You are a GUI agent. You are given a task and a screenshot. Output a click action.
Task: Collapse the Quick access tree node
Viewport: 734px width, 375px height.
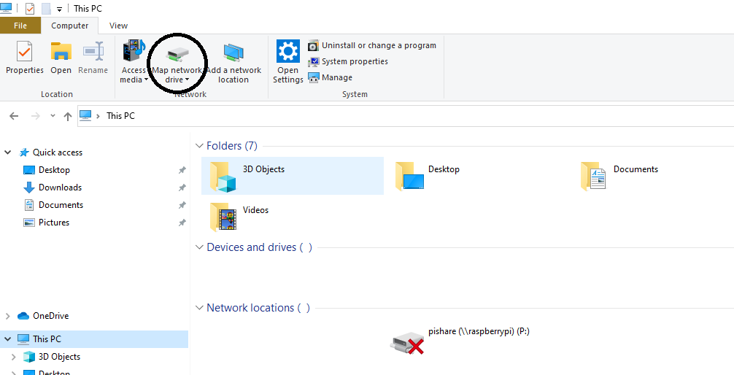pos(8,152)
